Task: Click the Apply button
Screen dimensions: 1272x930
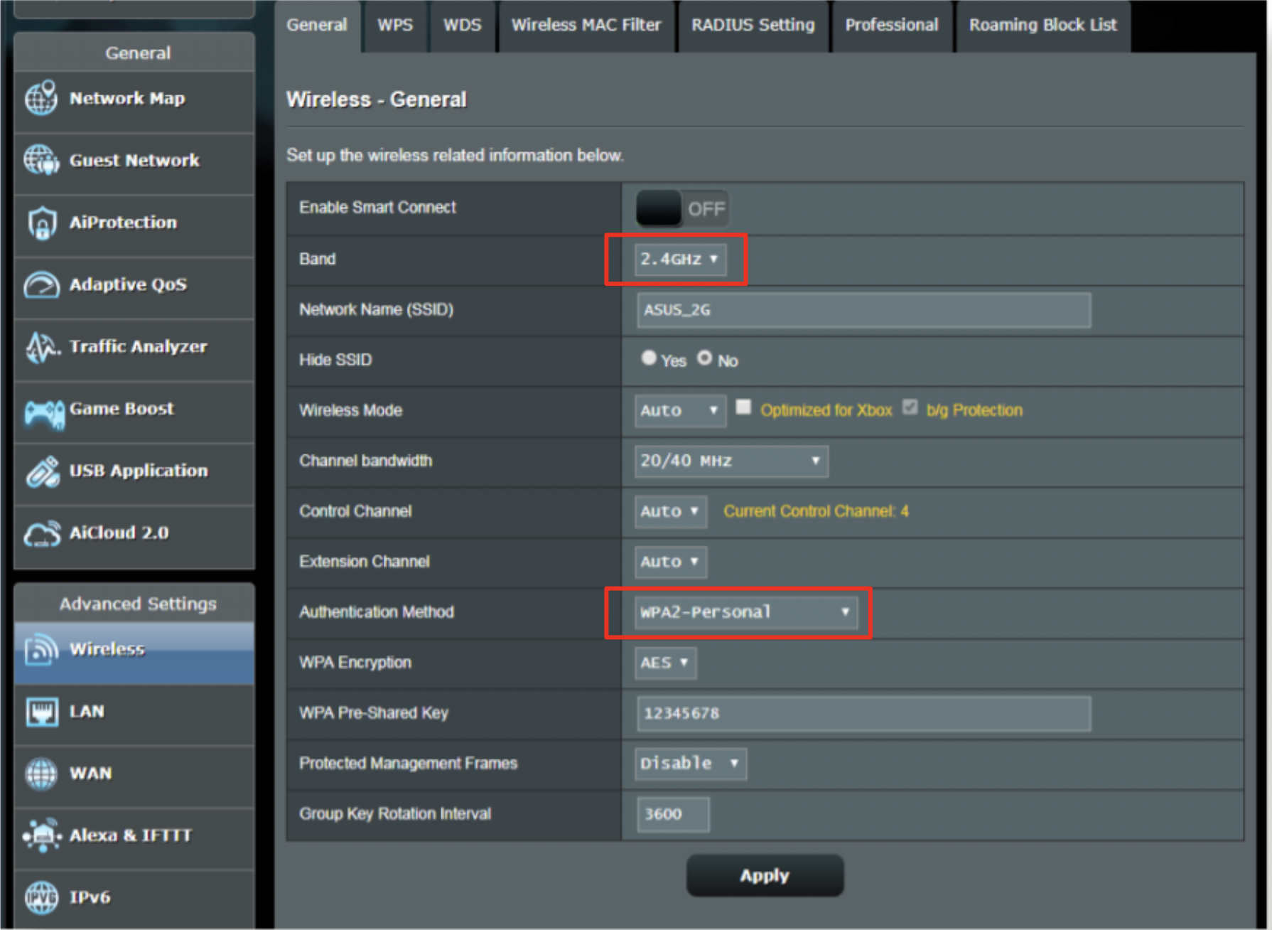Action: click(765, 875)
